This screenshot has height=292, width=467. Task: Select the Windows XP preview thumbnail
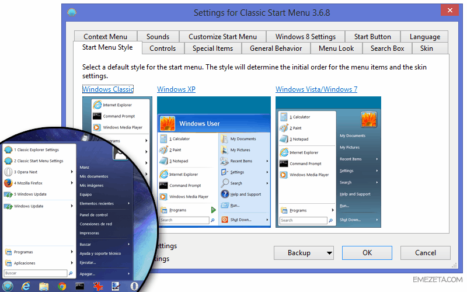pos(214,162)
